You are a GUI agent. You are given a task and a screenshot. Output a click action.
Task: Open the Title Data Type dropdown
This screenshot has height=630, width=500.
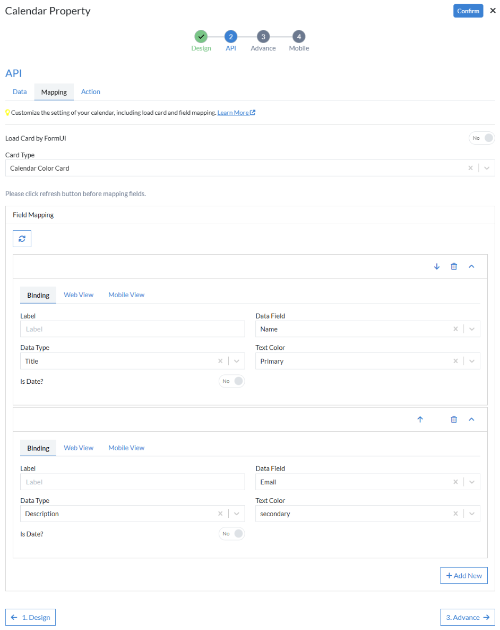(237, 361)
